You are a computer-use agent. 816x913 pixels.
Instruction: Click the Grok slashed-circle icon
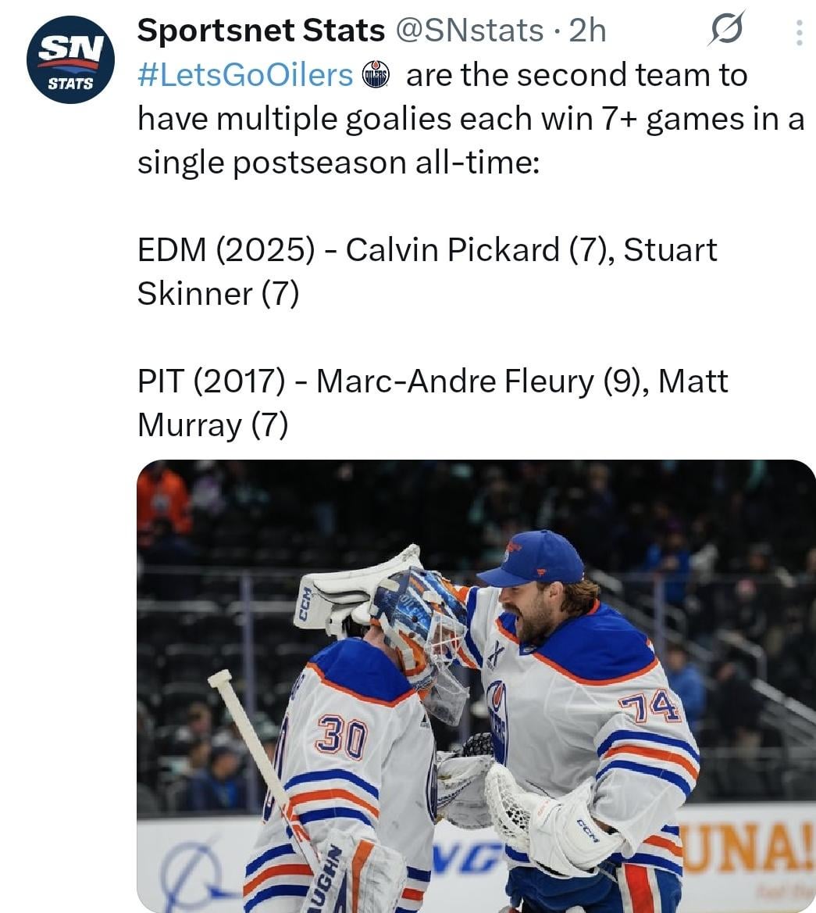tap(727, 31)
